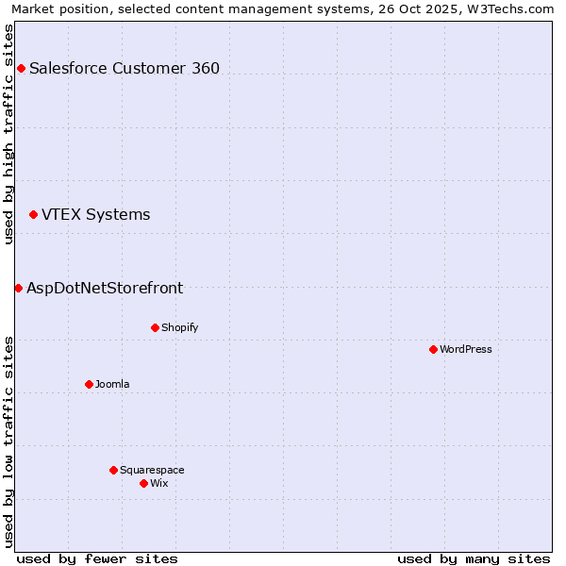Click the 'used by many sites' axis label
Viewport: 566px width, 566px height.
click(474, 558)
